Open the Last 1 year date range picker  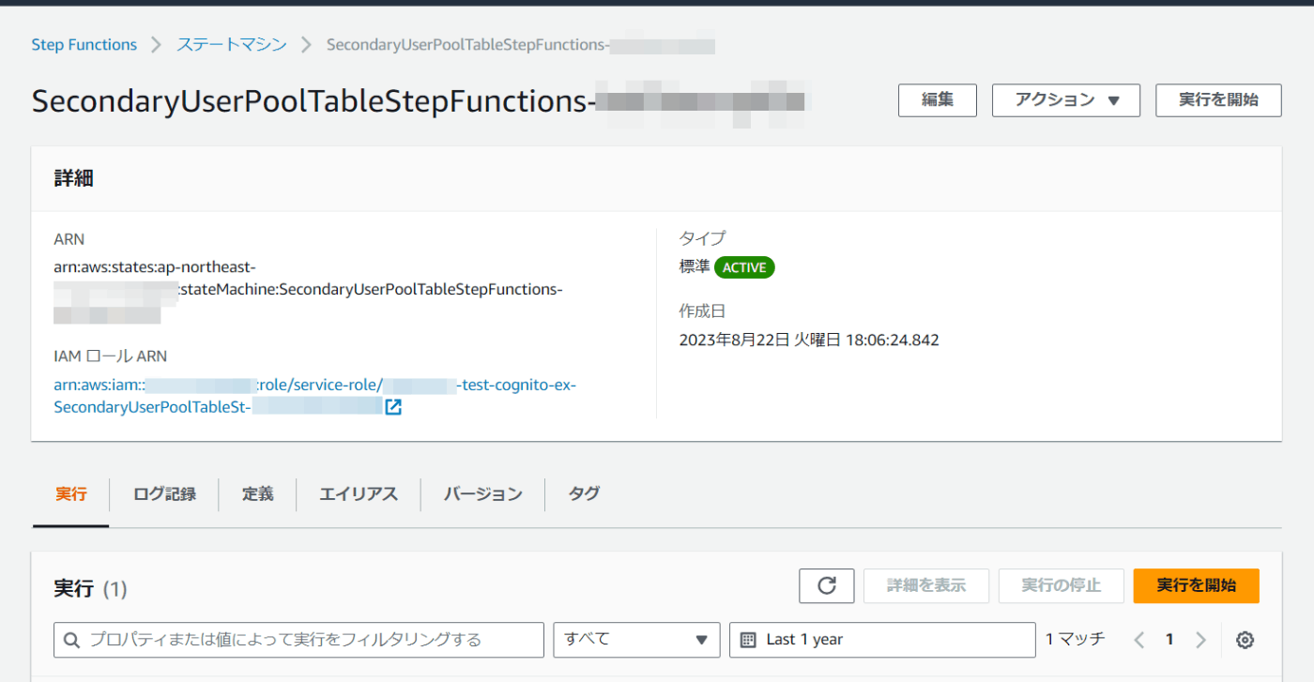coord(882,640)
